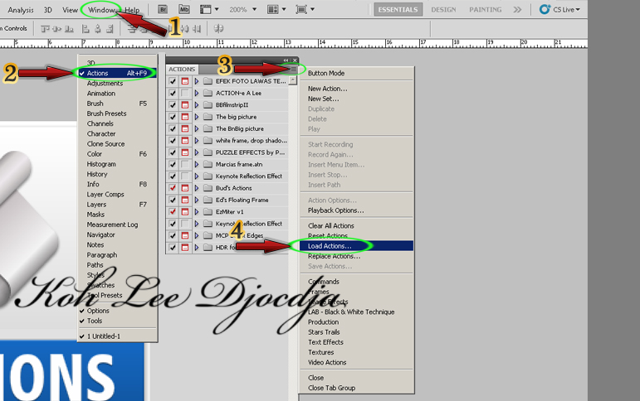
Task: Collapse the Actions panel with double-arrow icon
Action: pos(286,60)
